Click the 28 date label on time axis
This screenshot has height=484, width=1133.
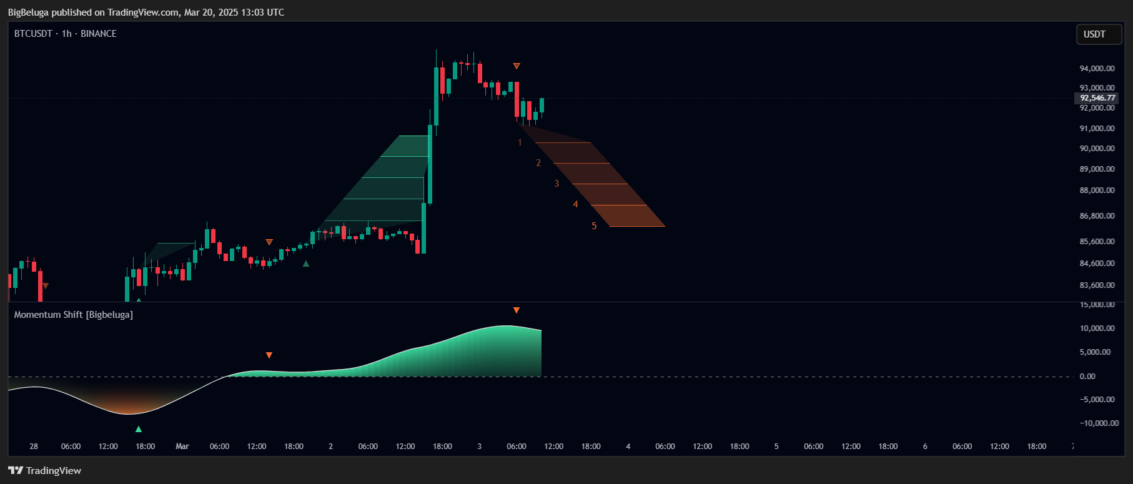34,447
